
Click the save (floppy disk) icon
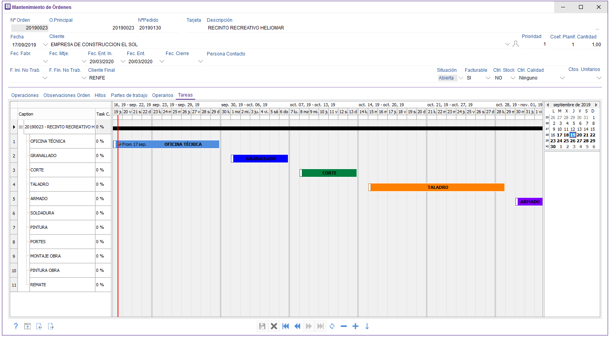(x=262, y=326)
